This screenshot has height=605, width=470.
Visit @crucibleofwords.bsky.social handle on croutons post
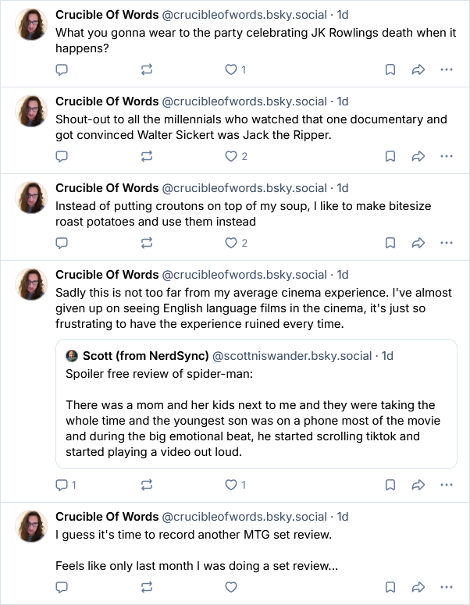[244, 188]
